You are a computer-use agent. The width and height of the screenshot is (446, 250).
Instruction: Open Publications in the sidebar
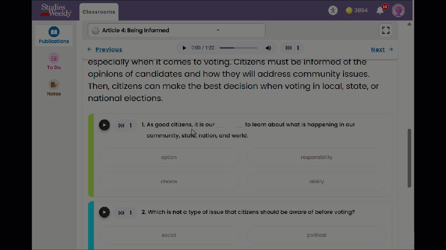click(54, 35)
